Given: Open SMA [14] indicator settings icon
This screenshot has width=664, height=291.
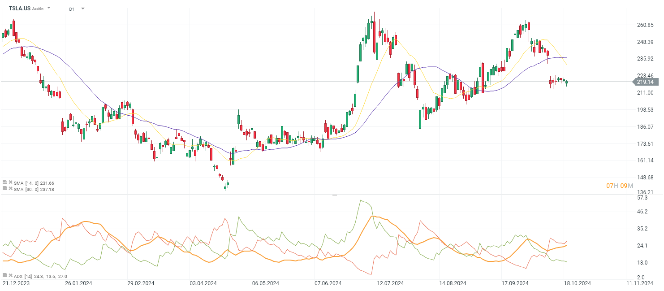Looking at the screenshot, I should coord(4,183).
